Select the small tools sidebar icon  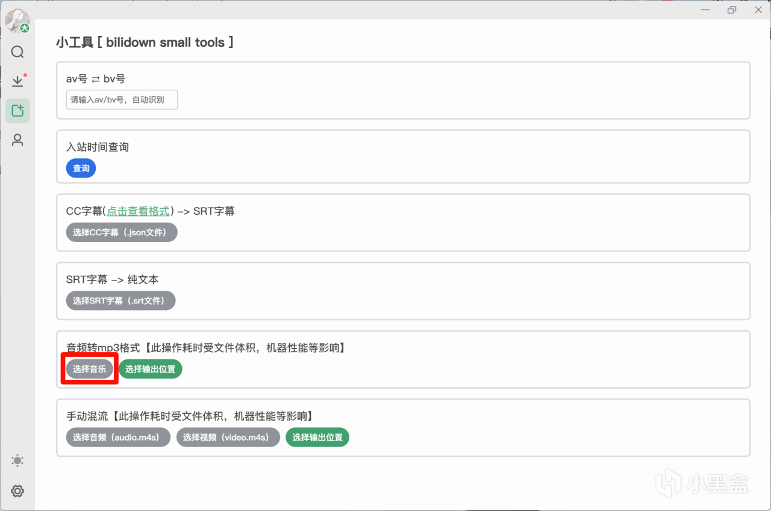point(17,111)
